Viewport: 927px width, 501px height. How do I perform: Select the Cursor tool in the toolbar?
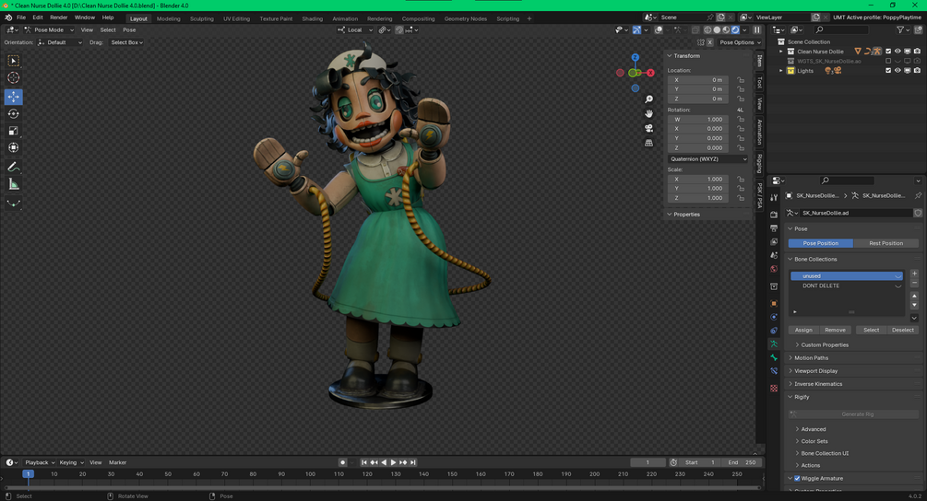(13, 78)
